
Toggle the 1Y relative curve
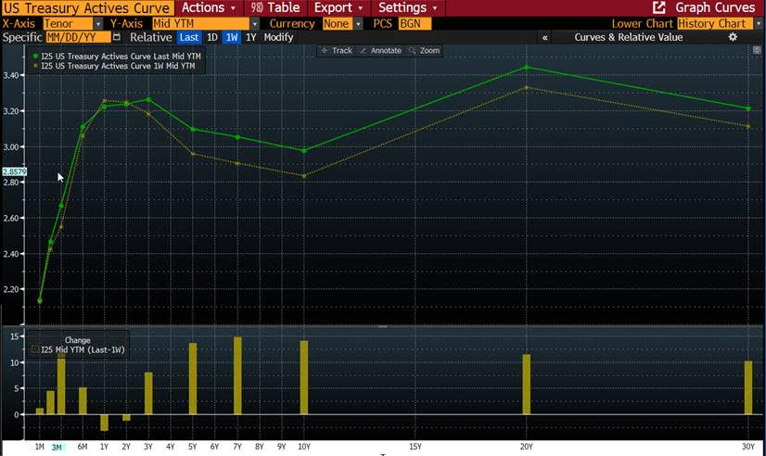[250, 37]
